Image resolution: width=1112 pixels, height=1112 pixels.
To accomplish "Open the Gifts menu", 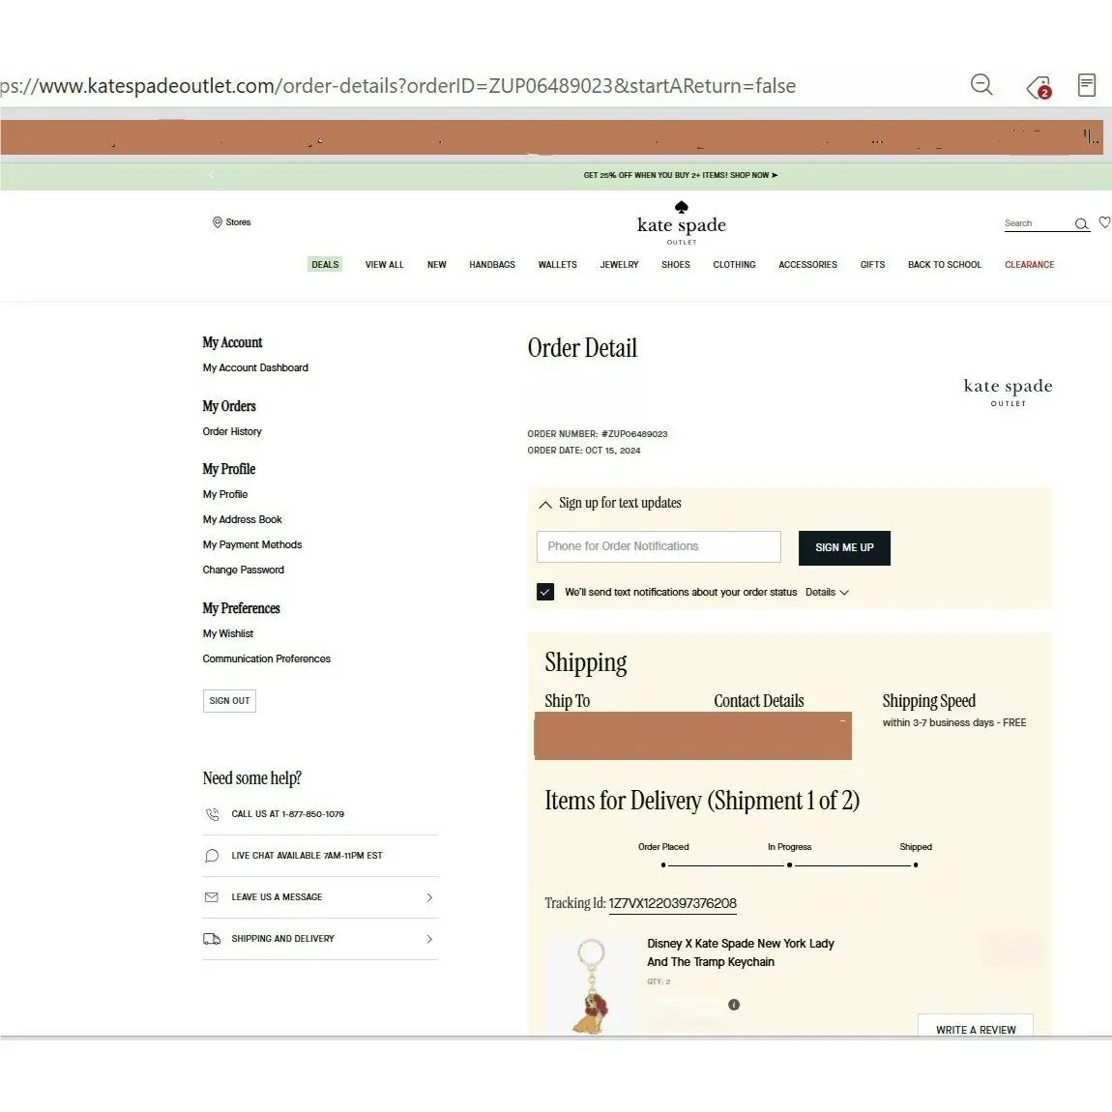I will [872, 265].
